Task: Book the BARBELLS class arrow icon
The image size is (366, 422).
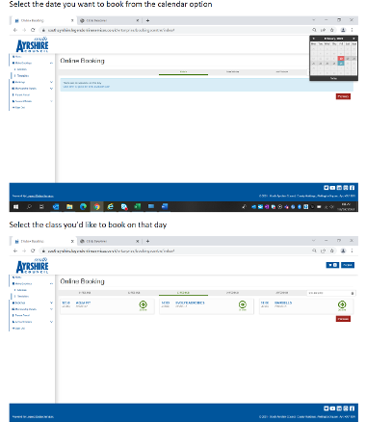Action: point(342,304)
